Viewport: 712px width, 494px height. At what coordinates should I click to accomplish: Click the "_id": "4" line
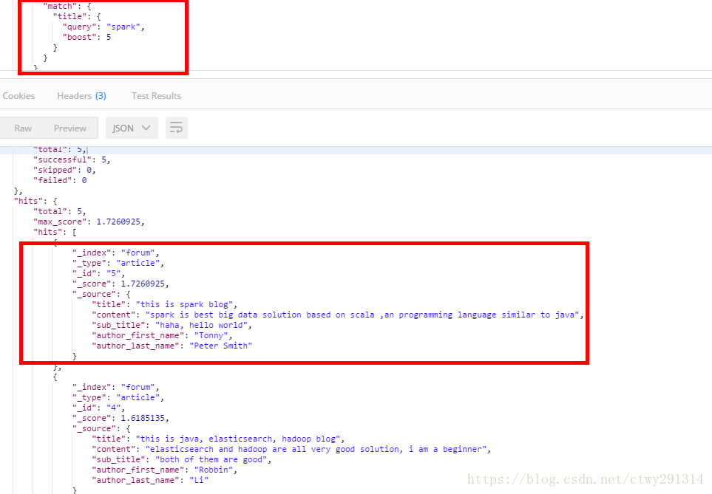point(98,408)
